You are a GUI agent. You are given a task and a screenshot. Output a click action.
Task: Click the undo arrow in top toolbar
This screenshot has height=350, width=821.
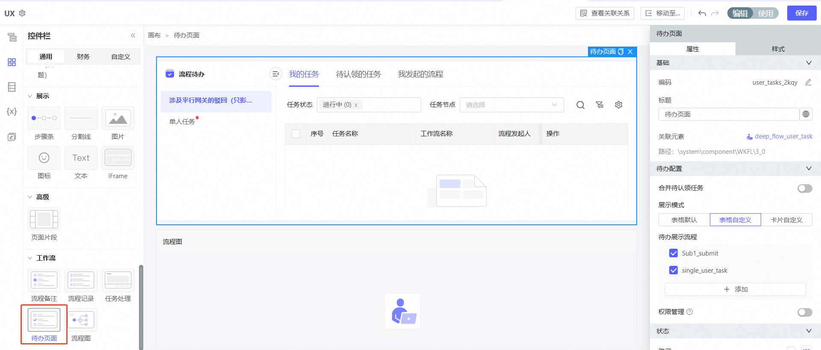click(x=702, y=13)
